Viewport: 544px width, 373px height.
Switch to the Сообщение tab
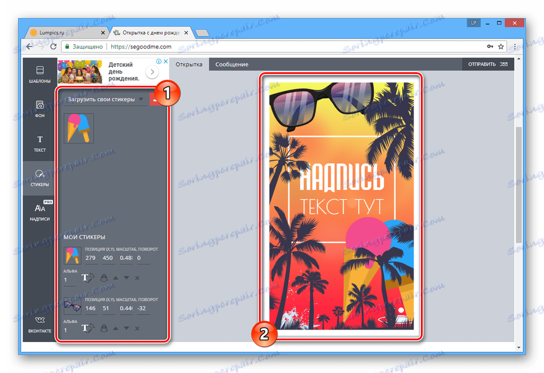point(232,64)
